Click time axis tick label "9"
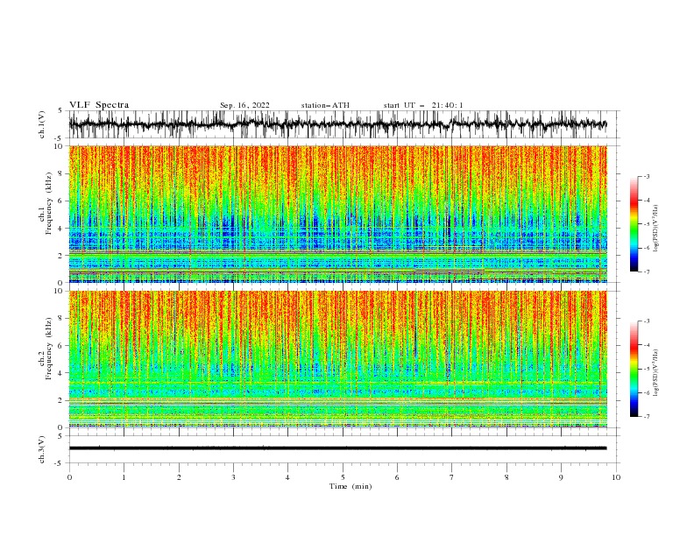 tap(561, 477)
